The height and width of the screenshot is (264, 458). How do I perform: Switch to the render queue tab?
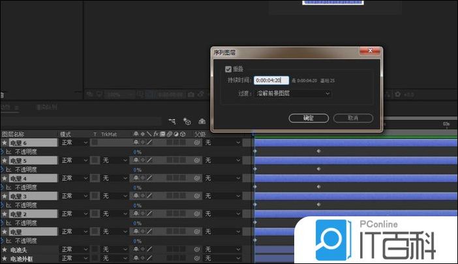(47, 107)
